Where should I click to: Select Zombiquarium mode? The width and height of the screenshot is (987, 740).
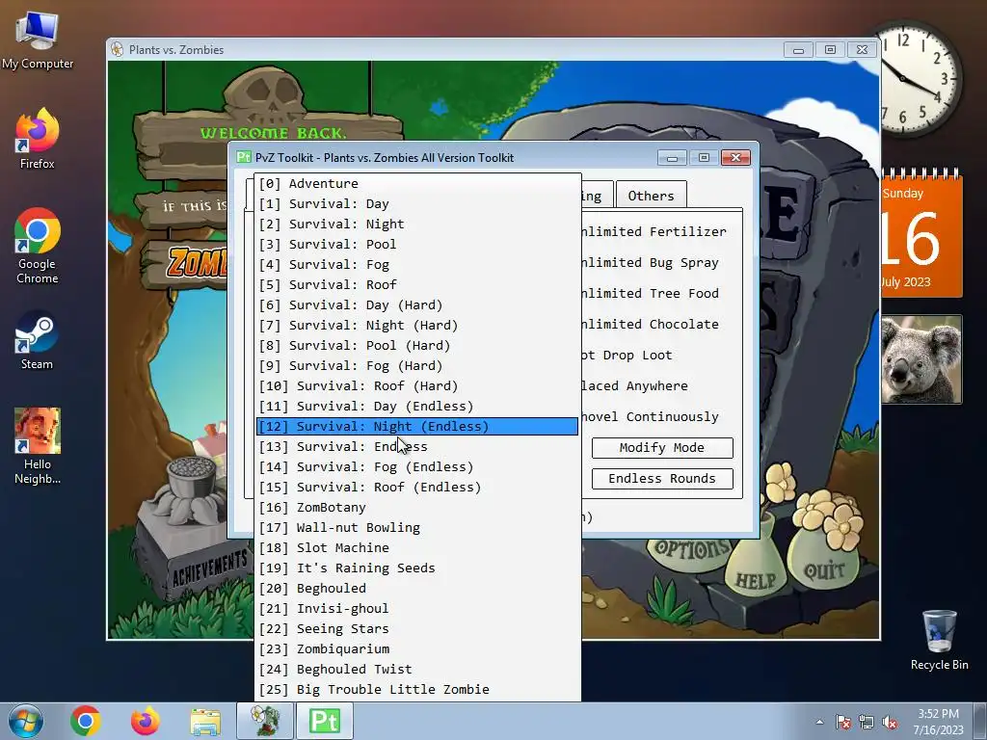(417, 648)
